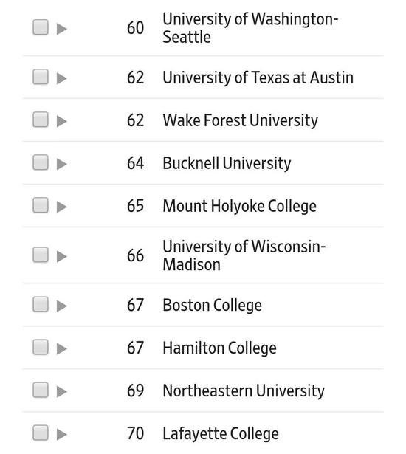Viewport: 406px width, 454px height.
Task: Expand the University of Texas at Austin row
Action: point(62,78)
